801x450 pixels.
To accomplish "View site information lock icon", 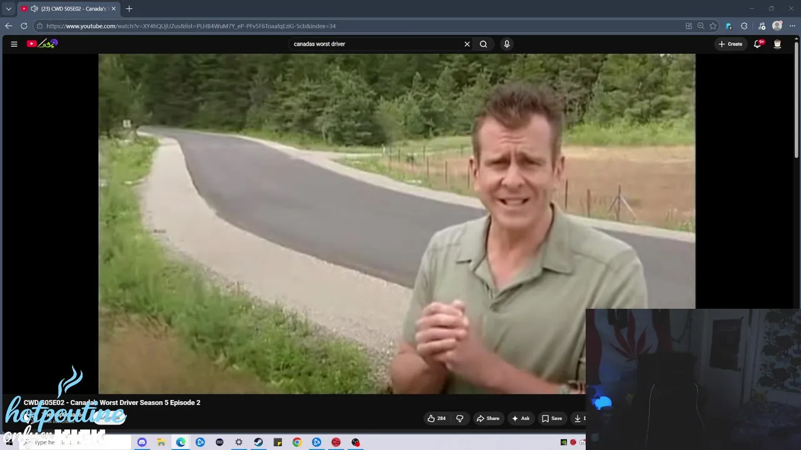I will point(39,26).
